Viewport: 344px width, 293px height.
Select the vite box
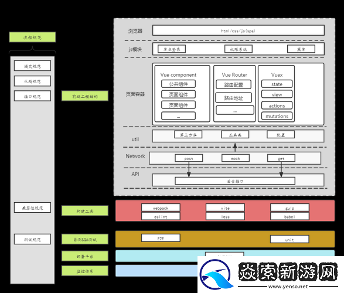click(225, 207)
